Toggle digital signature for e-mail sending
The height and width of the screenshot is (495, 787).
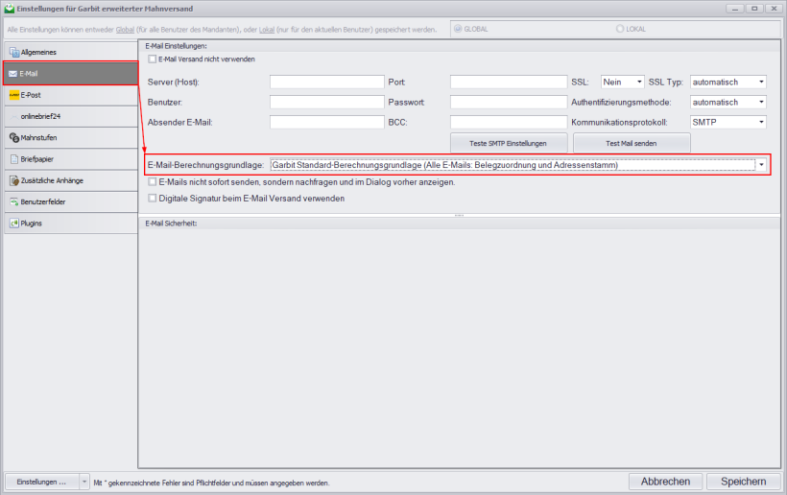152,199
